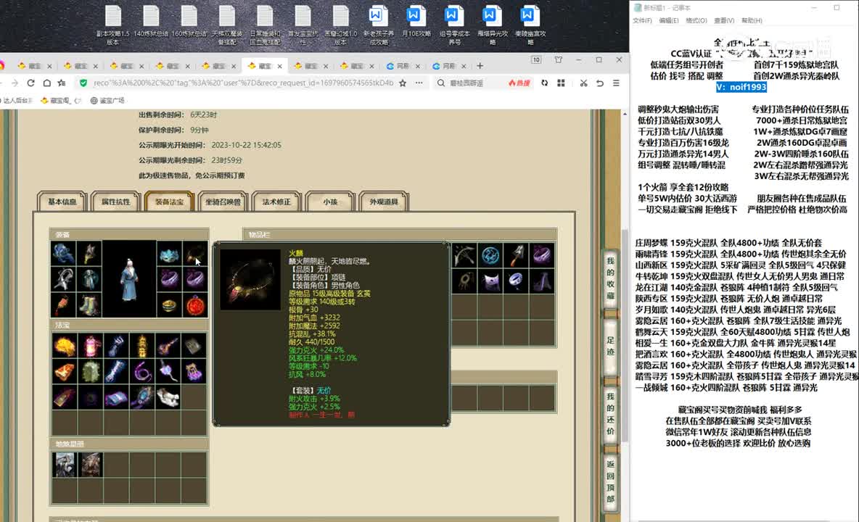Image resolution: width=859 pixels, height=522 pixels.
Task: Select the blue lightning orb inventory item
Action: [x=490, y=255]
